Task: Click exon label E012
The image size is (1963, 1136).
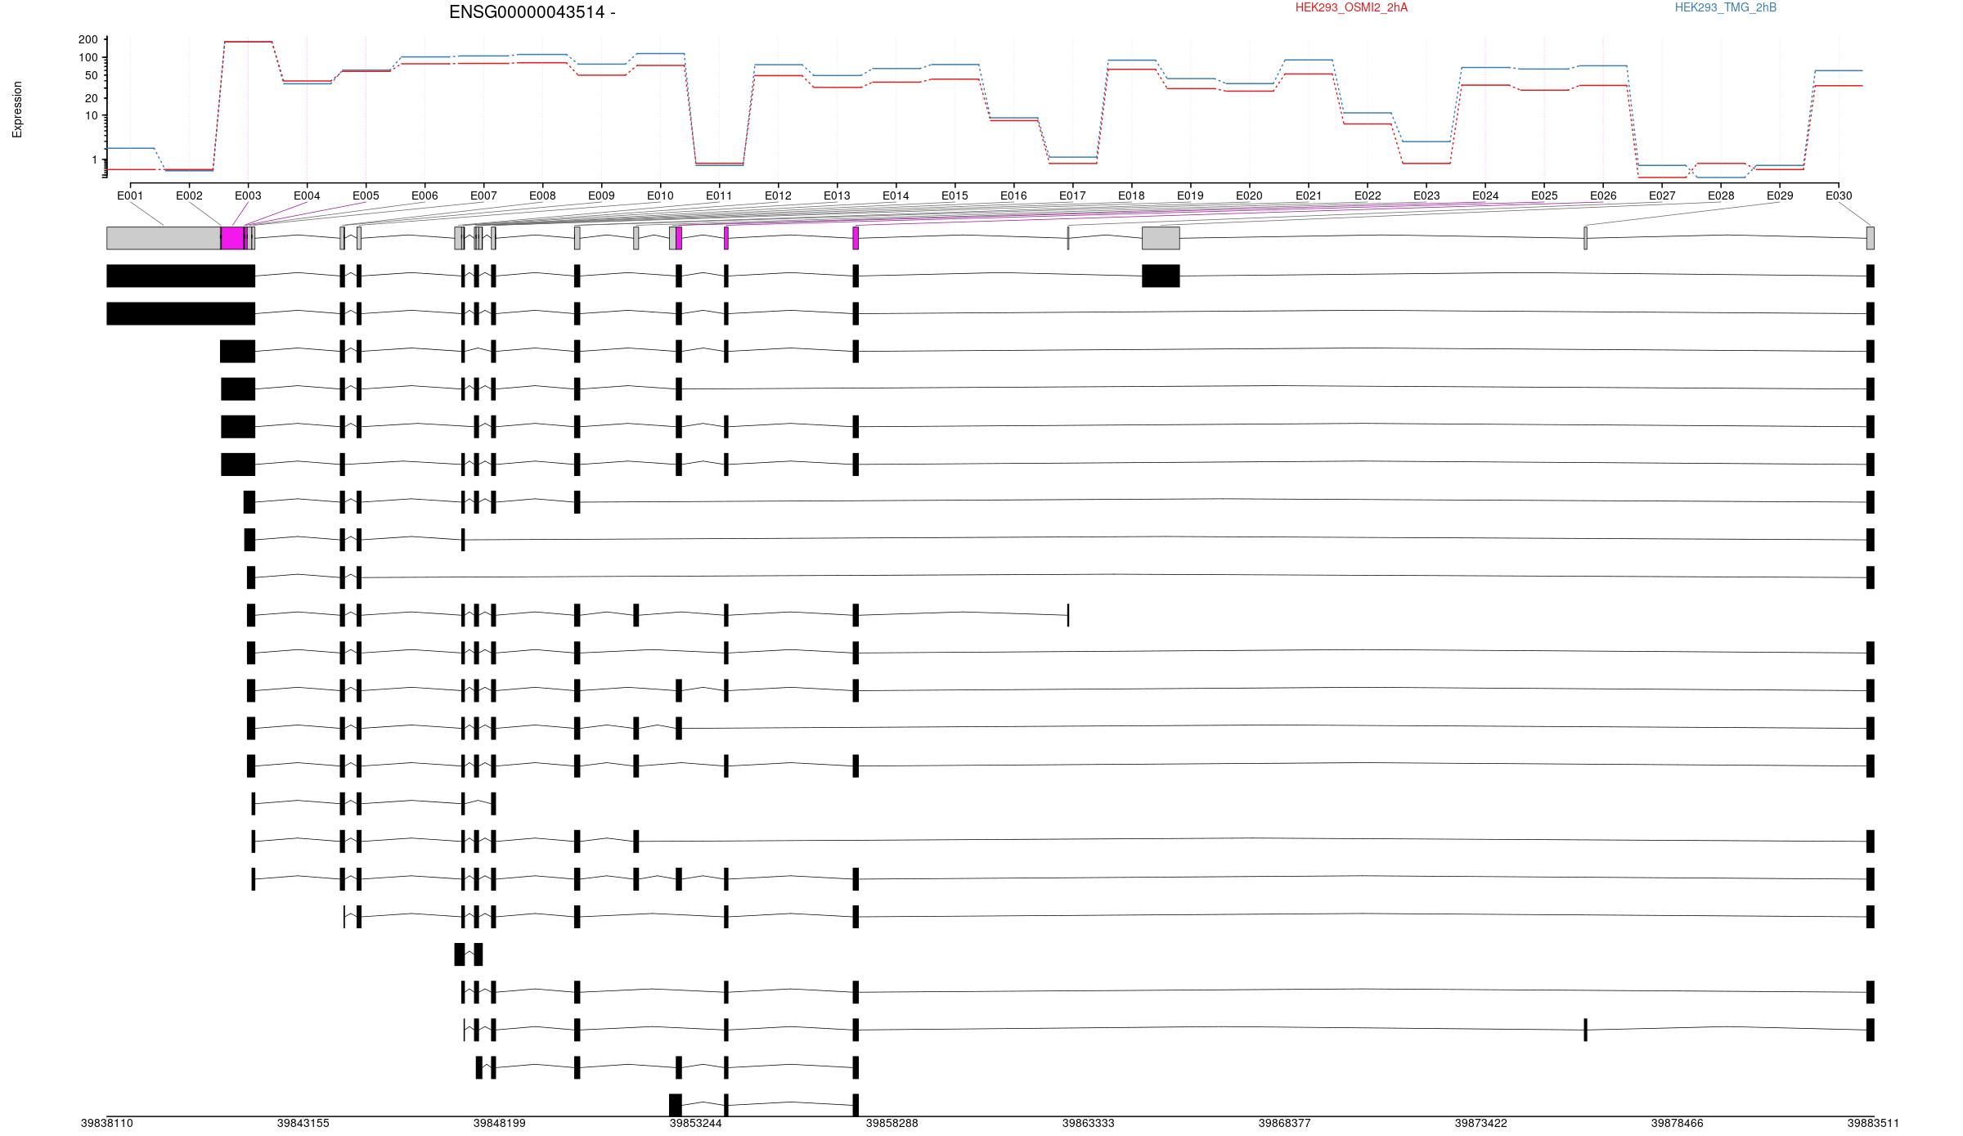Action: [778, 196]
